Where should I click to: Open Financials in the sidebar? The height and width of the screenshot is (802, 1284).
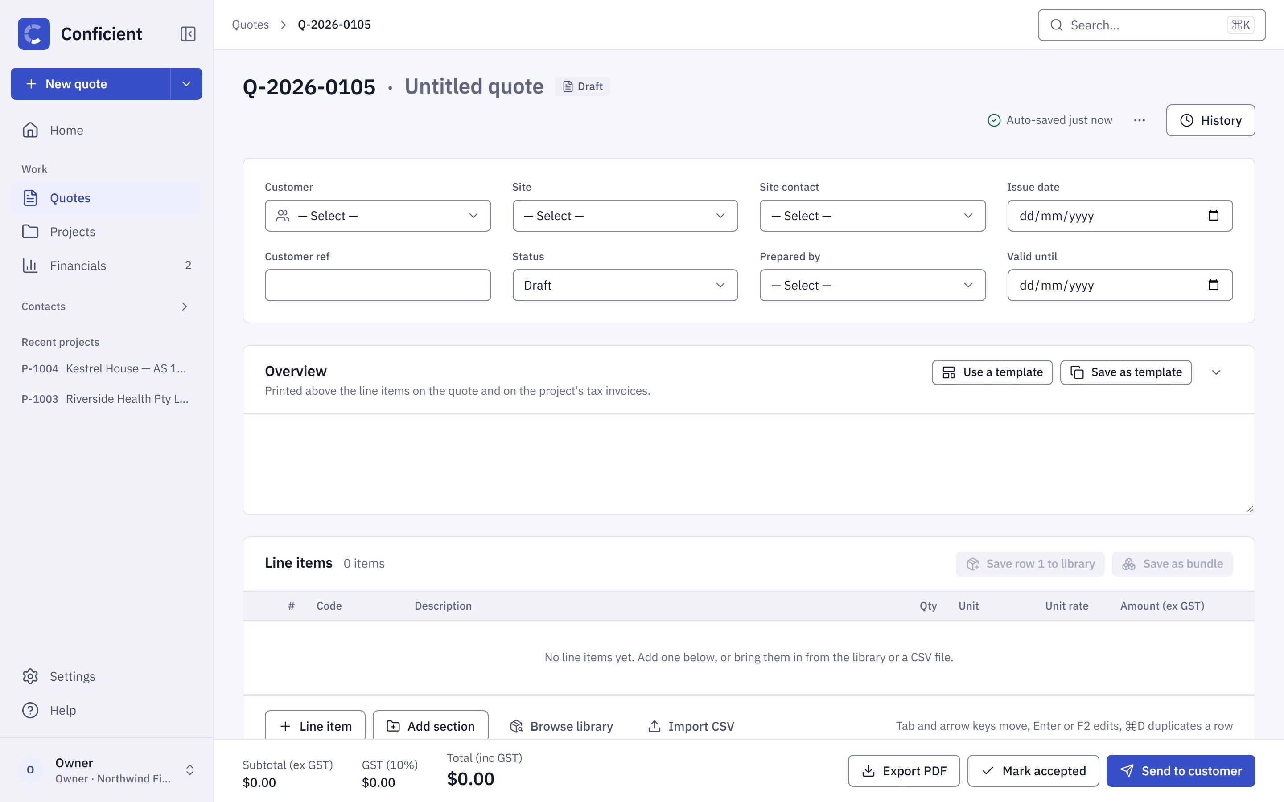point(106,266)
